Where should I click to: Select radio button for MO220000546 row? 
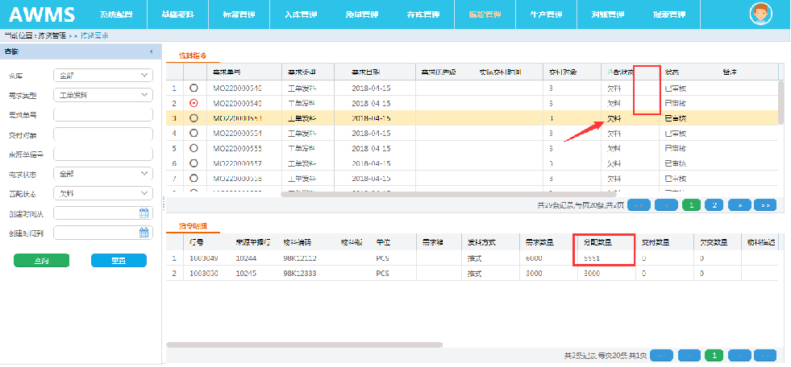[194, 88]
